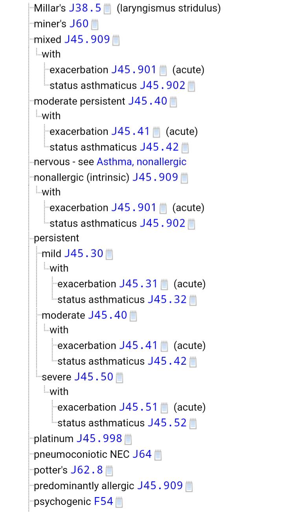Open the miner's J60 code link
This screenshot has width=283, height=512.
click(79, 24)
